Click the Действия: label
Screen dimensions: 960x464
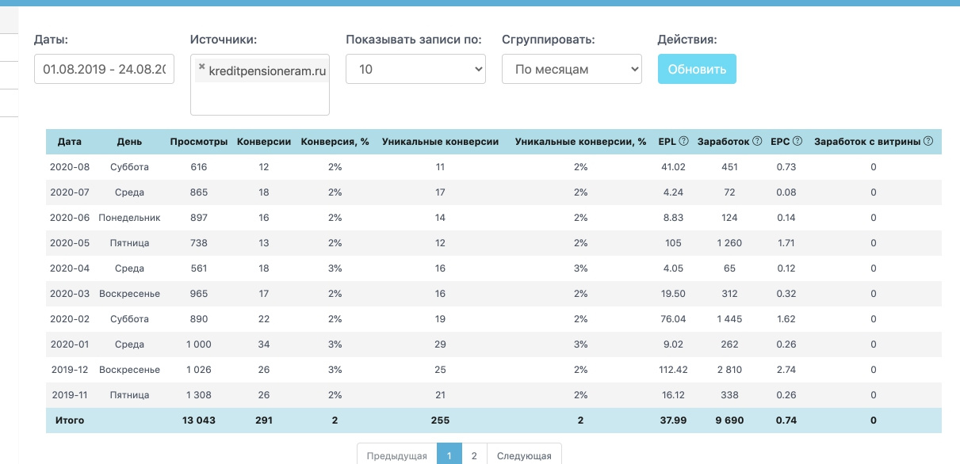[687, 40]
